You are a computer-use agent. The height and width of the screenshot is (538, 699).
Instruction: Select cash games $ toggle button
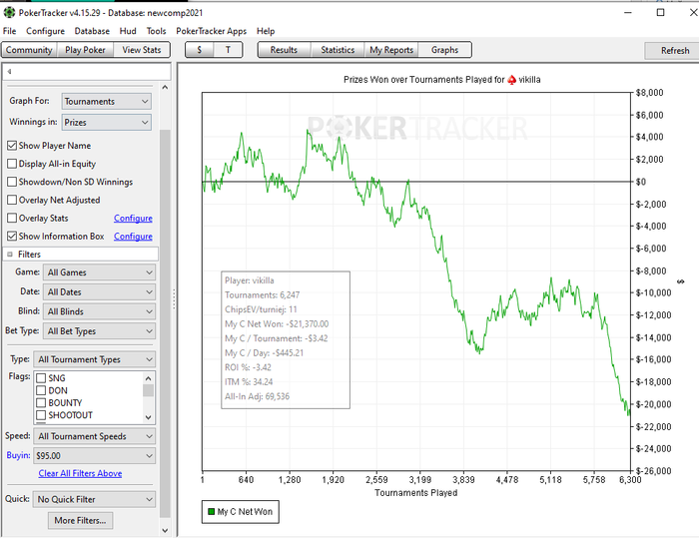[x=200, y=50]
